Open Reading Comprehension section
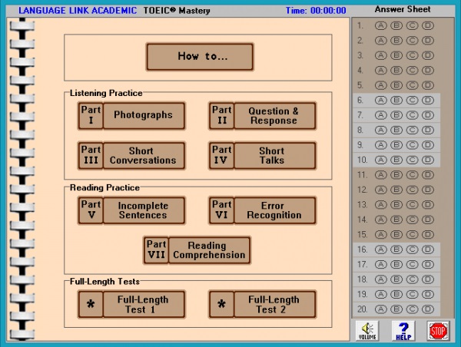The image size is (461, 347). point(209,250)
